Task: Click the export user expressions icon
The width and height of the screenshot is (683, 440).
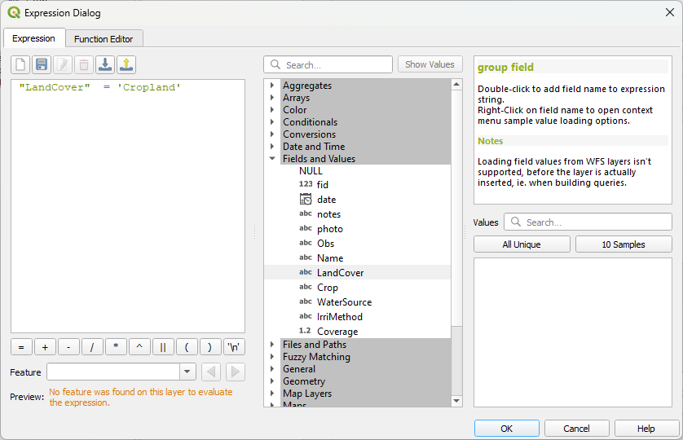Action: (x=126, y=64)
